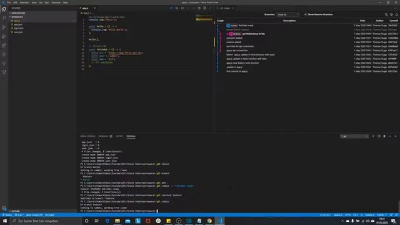Open Source Control view in activity bar
The height and width of the screenshot is (225, 400).
click(x=4, y=27)
